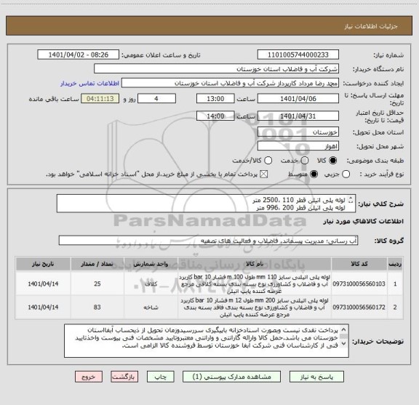
Task: Click scroll down arrow in buyer notes
Action: click(343, 343)
